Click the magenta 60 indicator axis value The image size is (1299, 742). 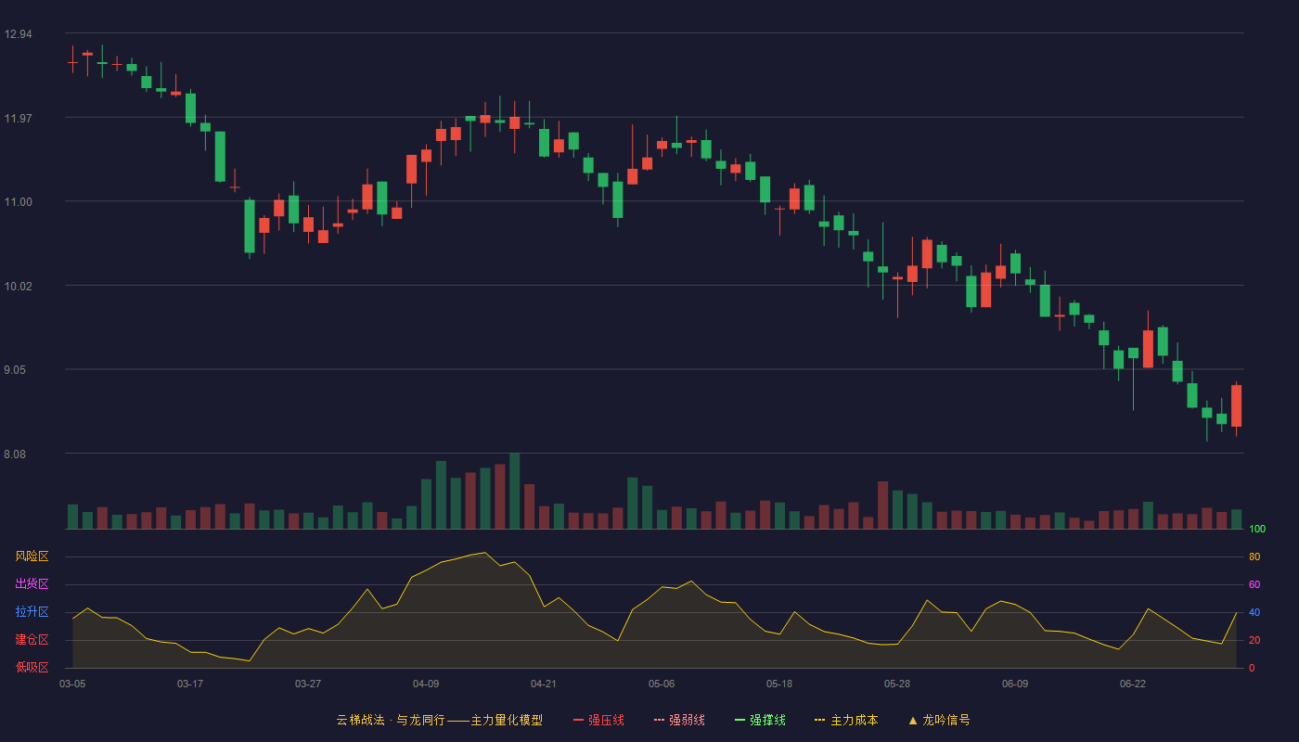(x=1254, y=584)
